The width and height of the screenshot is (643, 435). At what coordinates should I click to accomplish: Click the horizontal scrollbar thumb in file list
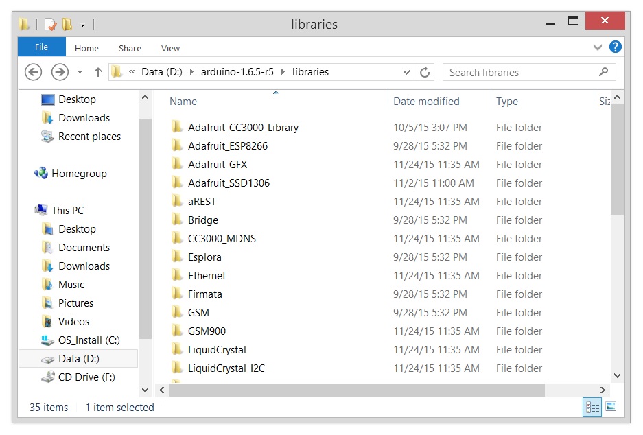pos(357,390)
